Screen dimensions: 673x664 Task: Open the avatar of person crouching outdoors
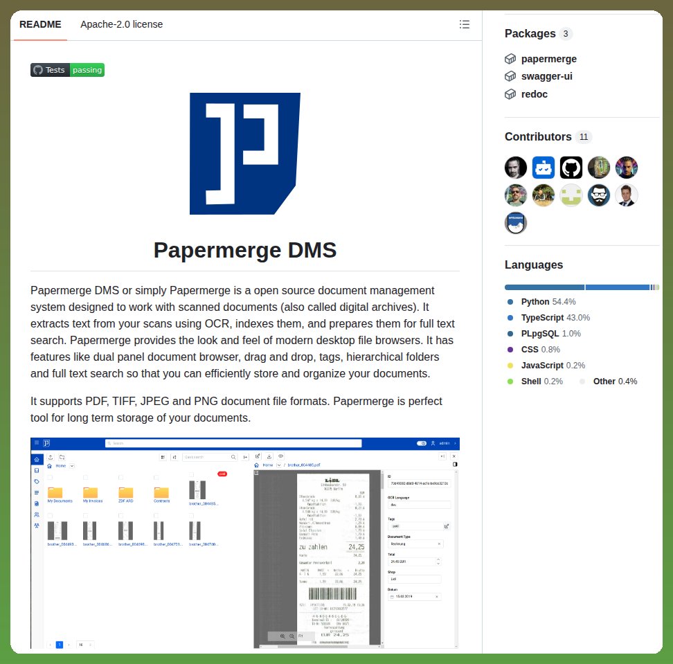point(544,195)
